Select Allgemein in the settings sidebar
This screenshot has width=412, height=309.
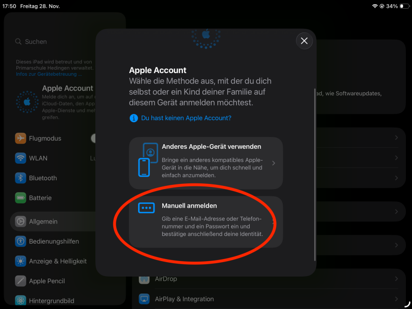43,221
